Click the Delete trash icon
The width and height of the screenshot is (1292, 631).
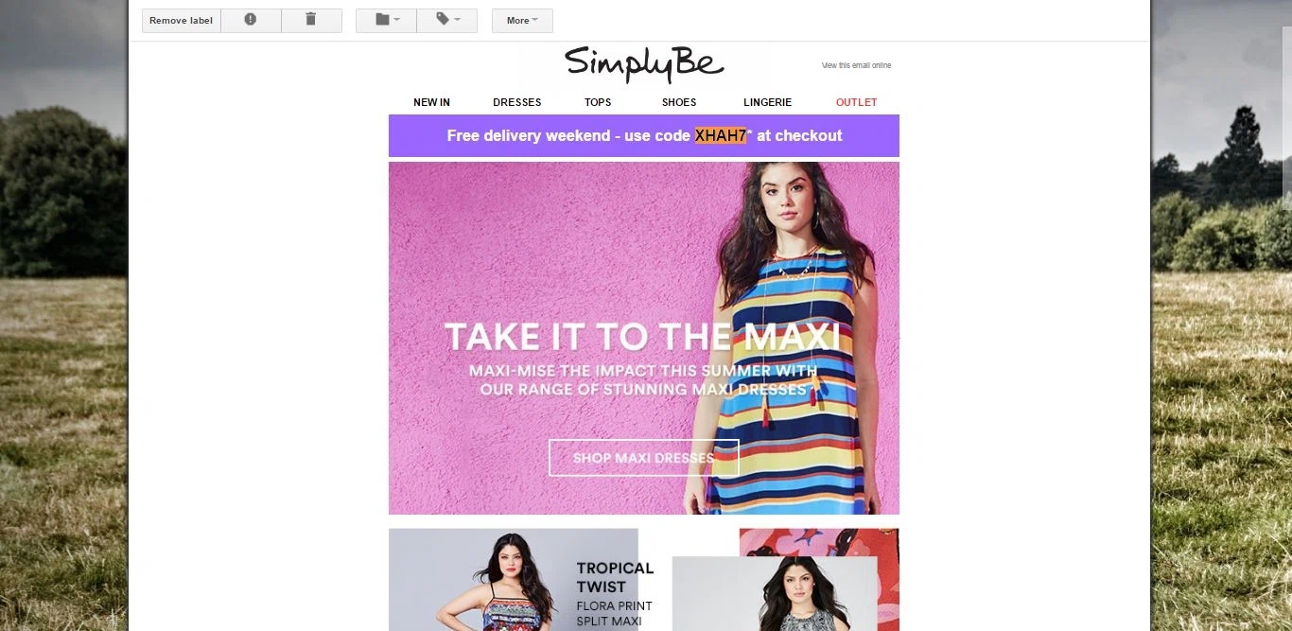(311, 20)
